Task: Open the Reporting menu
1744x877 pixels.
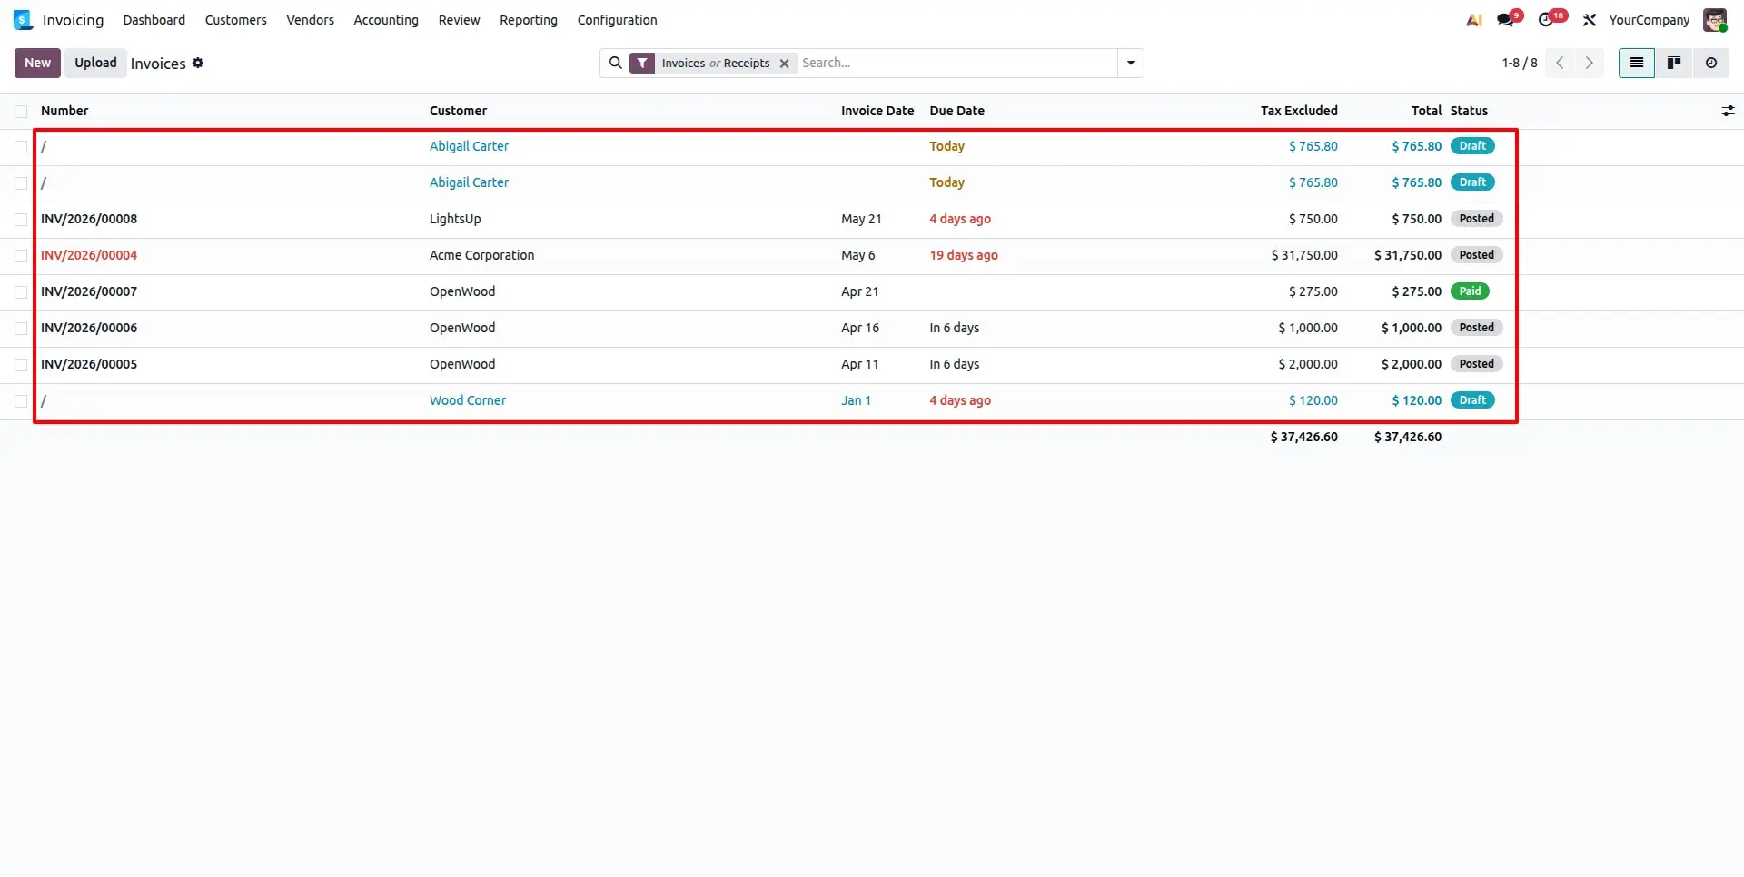Action: (x=529, y=20)
